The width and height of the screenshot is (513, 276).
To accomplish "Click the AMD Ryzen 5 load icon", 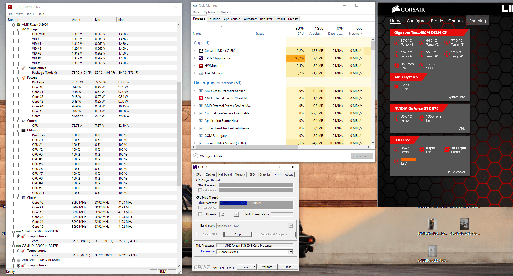I will tap(397, 87).
